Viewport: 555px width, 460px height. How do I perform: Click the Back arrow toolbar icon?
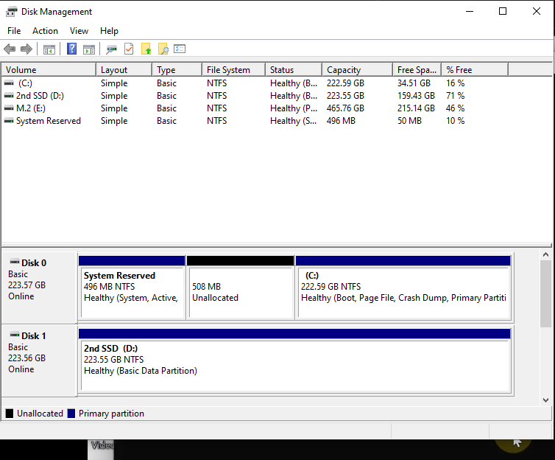click(x=10, y=49)
